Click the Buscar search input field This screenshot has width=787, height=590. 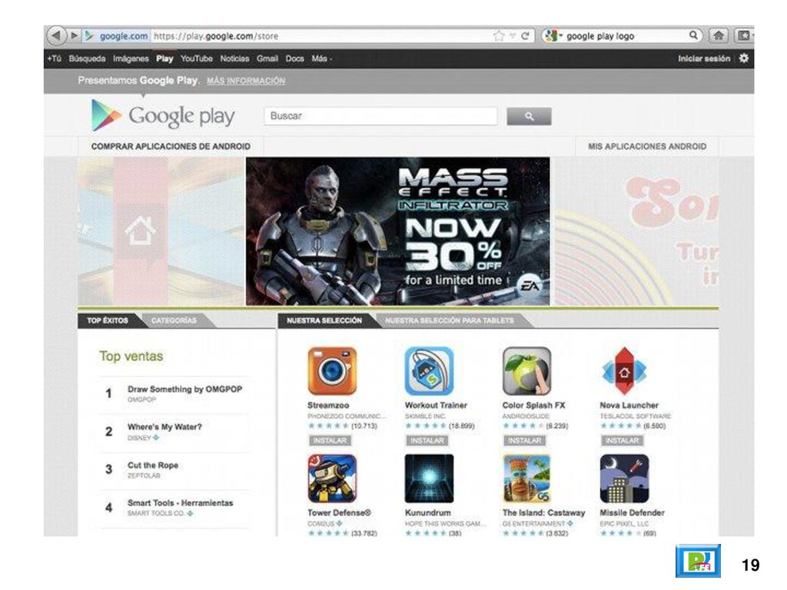(x=380, y=117)
